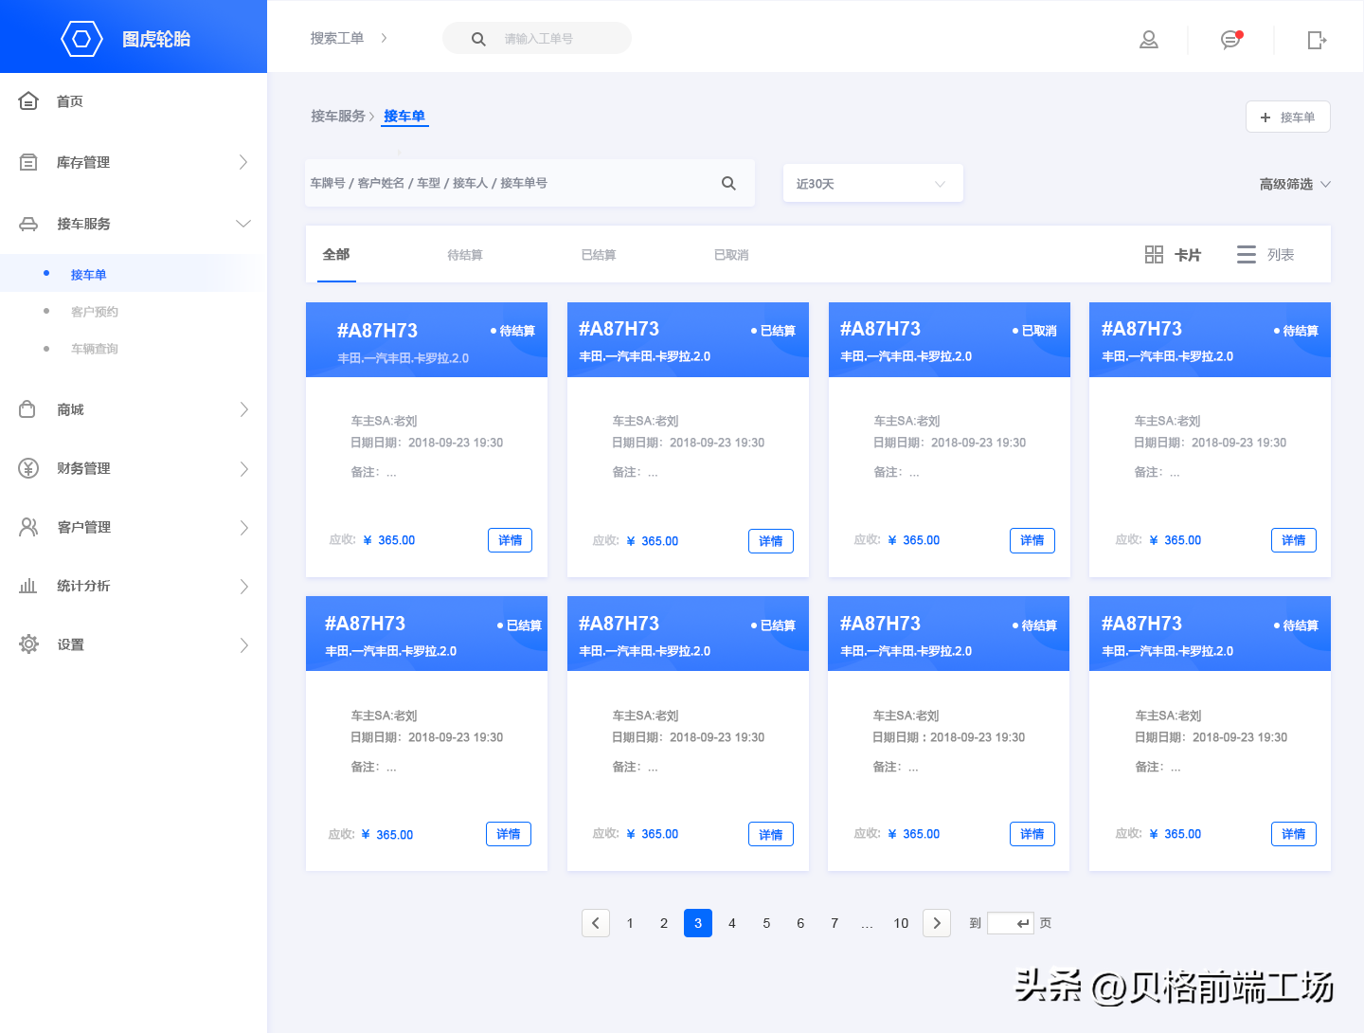Click the 接车服务 car icon
Image resolution: width=1364 pixels, height=1033 pixels.
coord(28,224)
